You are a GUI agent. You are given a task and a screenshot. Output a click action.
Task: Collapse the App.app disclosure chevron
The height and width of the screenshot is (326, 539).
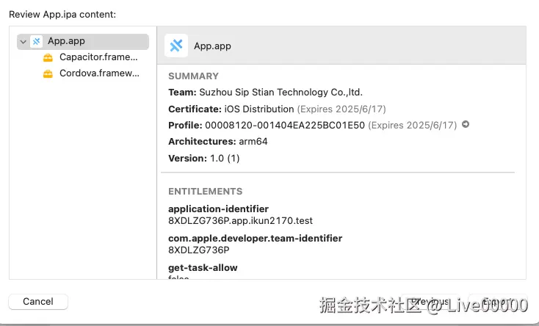(x=23, y=42)
